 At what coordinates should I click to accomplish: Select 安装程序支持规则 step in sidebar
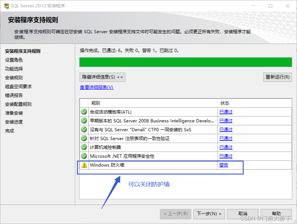[23, 51]
